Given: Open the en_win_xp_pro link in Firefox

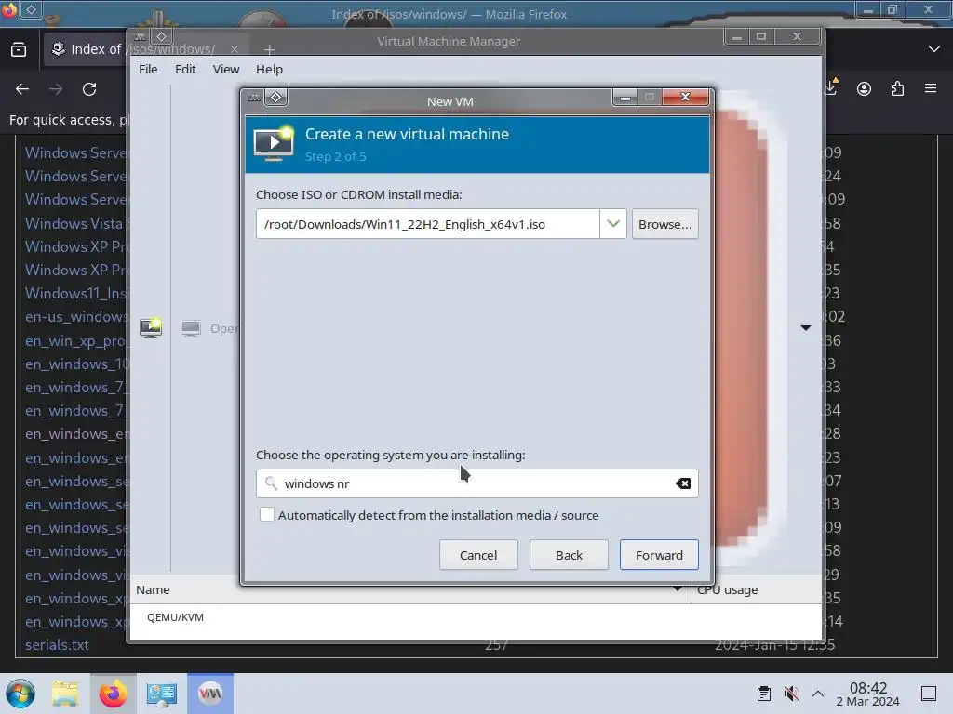Looking at the screenshot, I should (x=76, y=340).
